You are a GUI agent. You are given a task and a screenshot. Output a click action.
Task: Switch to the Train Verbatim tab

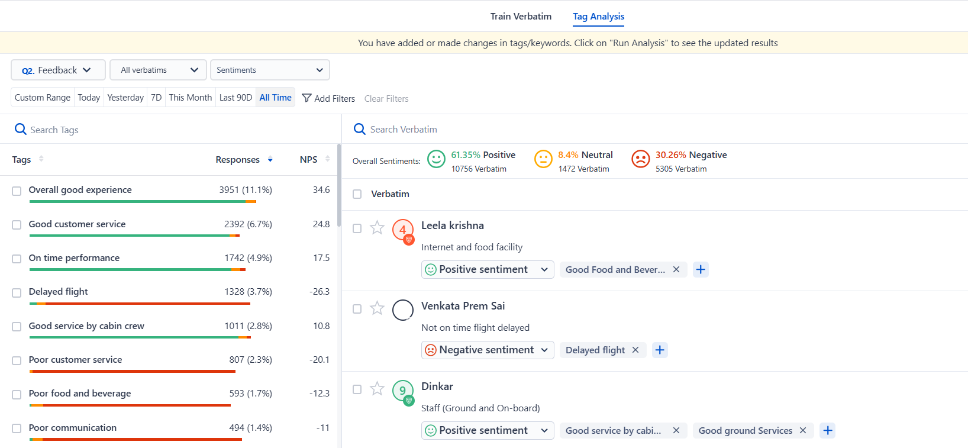click(521, 17)
